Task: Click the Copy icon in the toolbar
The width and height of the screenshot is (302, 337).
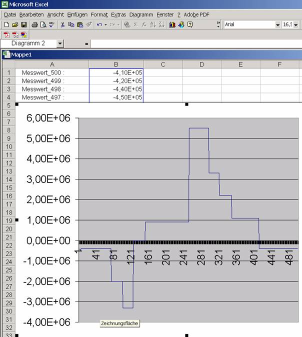Action: (x=71, y=24)
